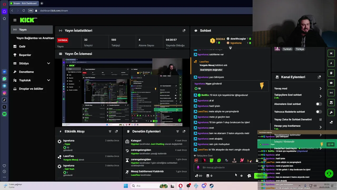
Task: Open Spotify in the Opera sidebar
Action: (x=4, y=114)
